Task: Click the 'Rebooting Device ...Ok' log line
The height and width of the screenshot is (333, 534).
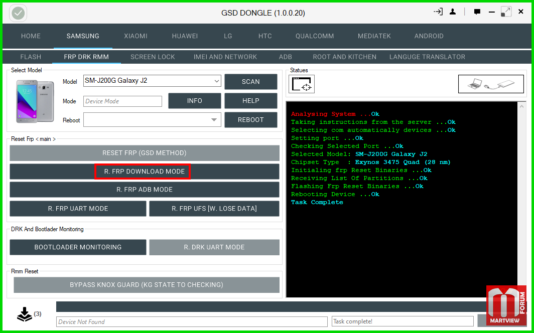Action: (x=335, y=194)
